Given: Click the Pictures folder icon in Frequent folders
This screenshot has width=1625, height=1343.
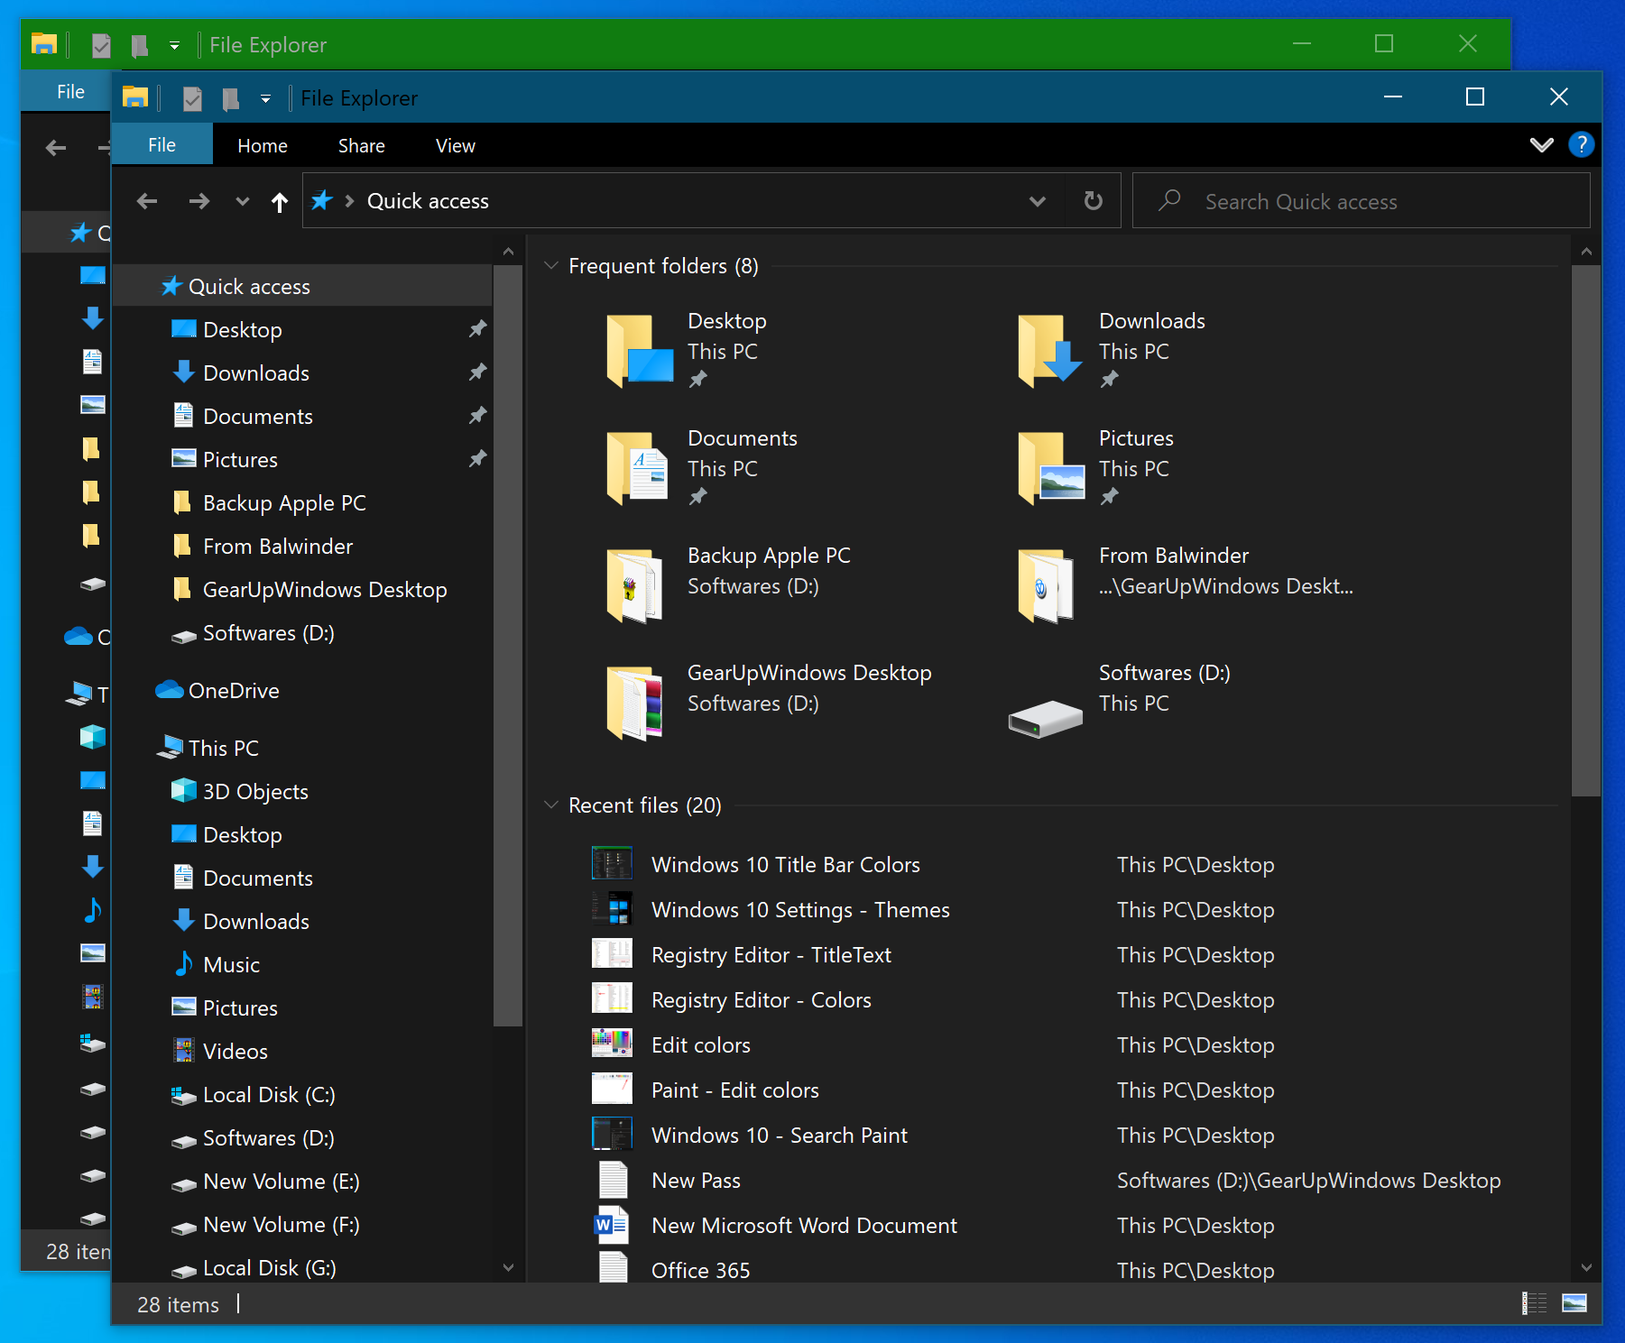Looking at the screenshot, I should coord(1051,468).
